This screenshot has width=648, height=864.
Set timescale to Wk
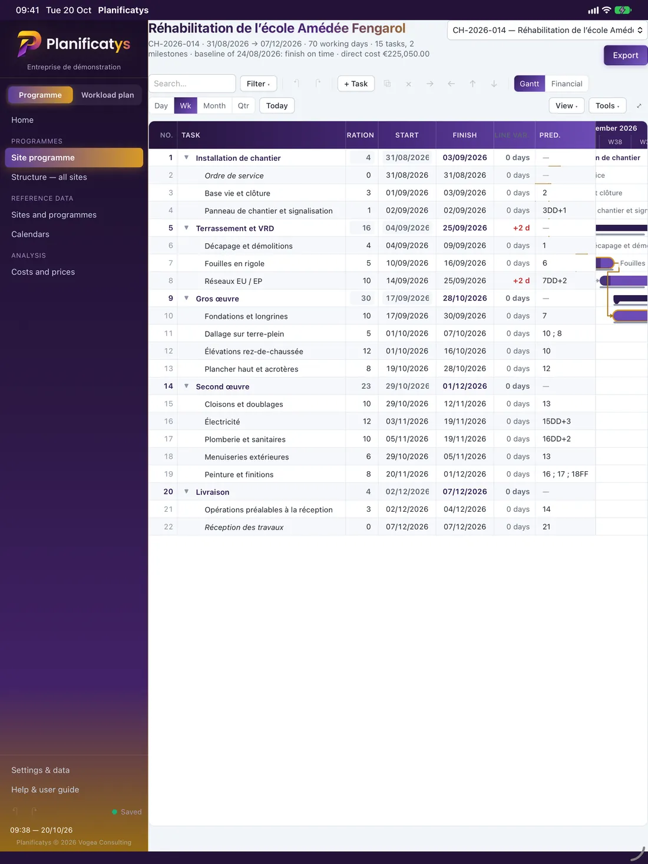tap(186, 105)
